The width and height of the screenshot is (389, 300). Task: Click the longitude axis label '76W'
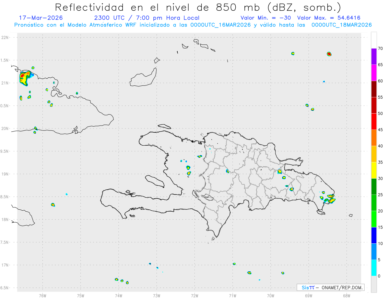click(42, 295)
